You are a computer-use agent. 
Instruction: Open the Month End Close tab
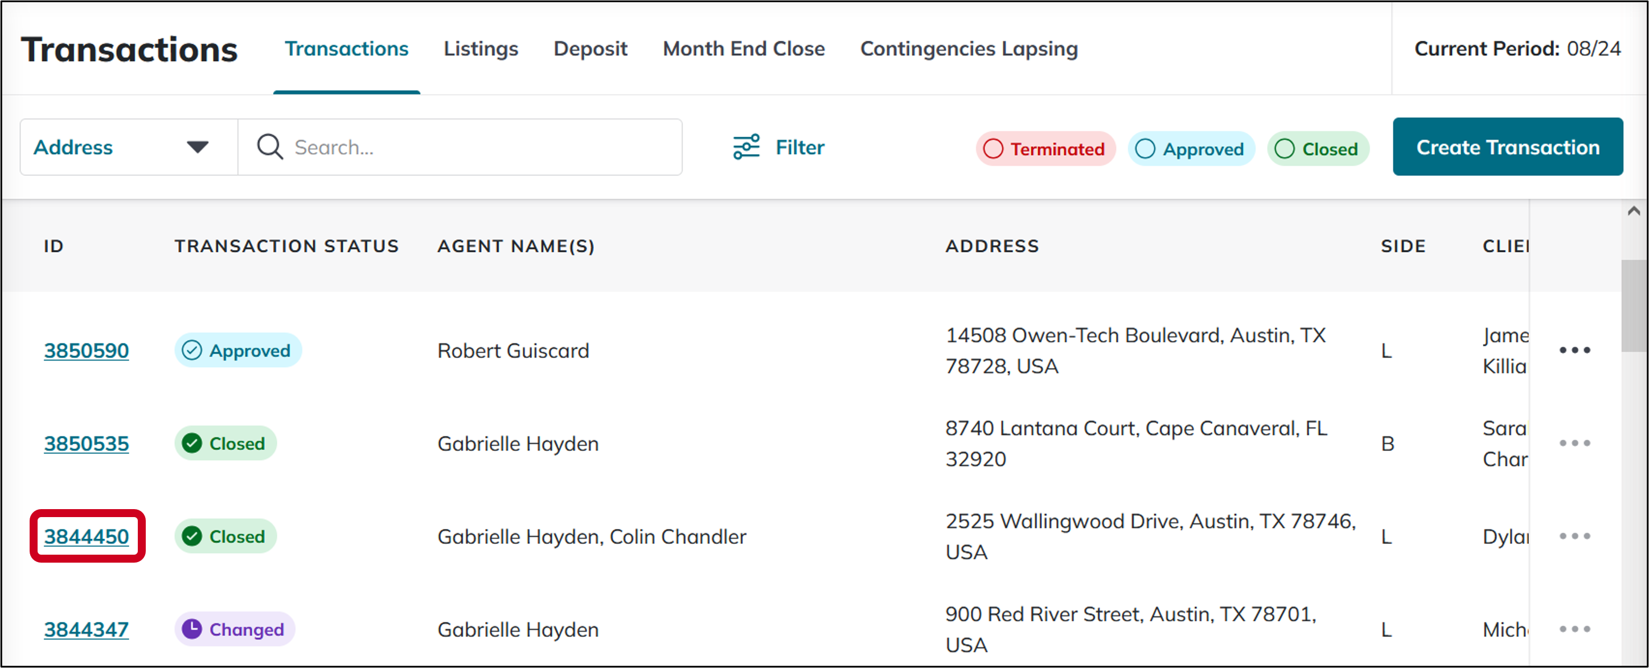click(744, 48)
